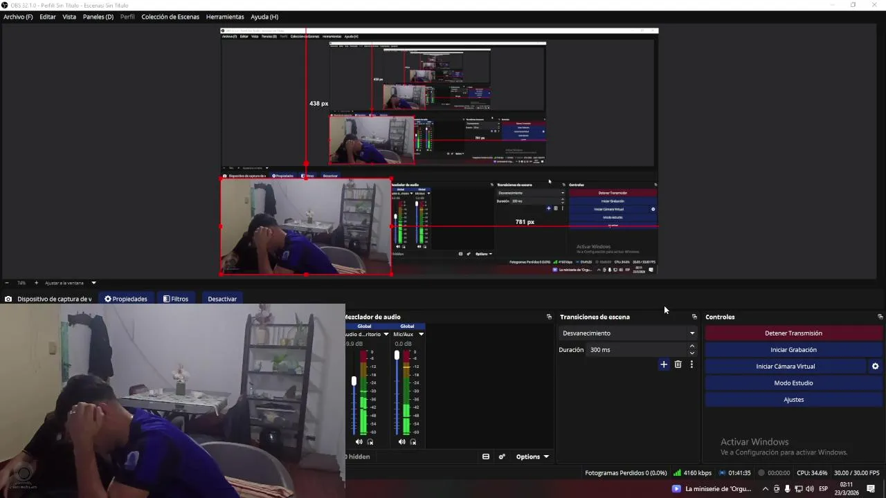Decrease the transition duration with down arrow

[x=692, y=353]
